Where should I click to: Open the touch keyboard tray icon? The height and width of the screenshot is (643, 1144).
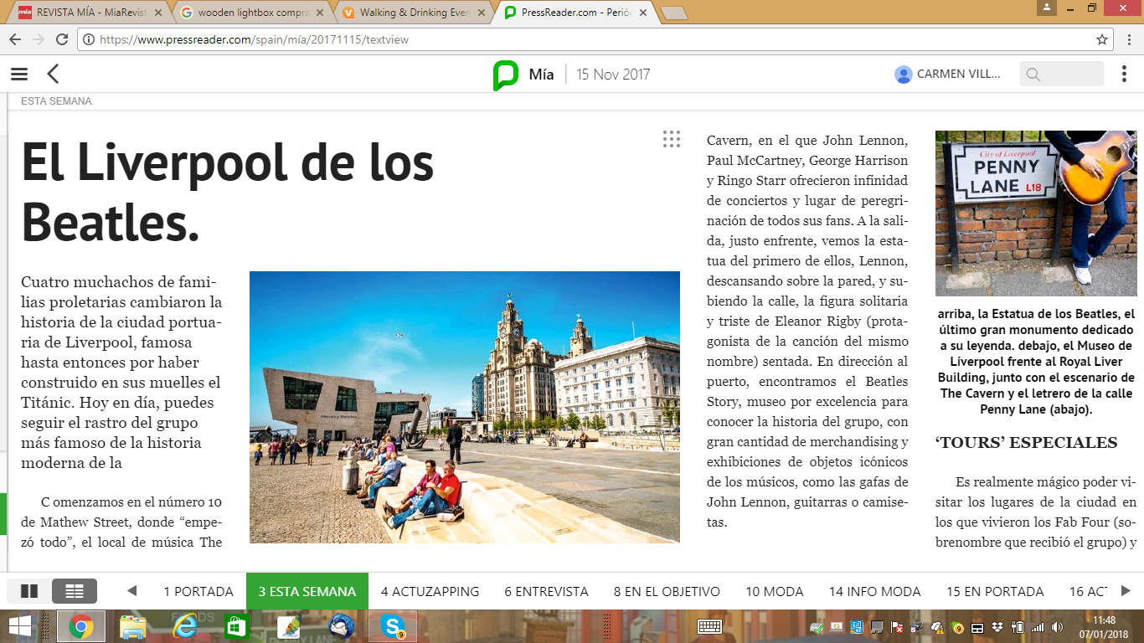click(710, 626)
